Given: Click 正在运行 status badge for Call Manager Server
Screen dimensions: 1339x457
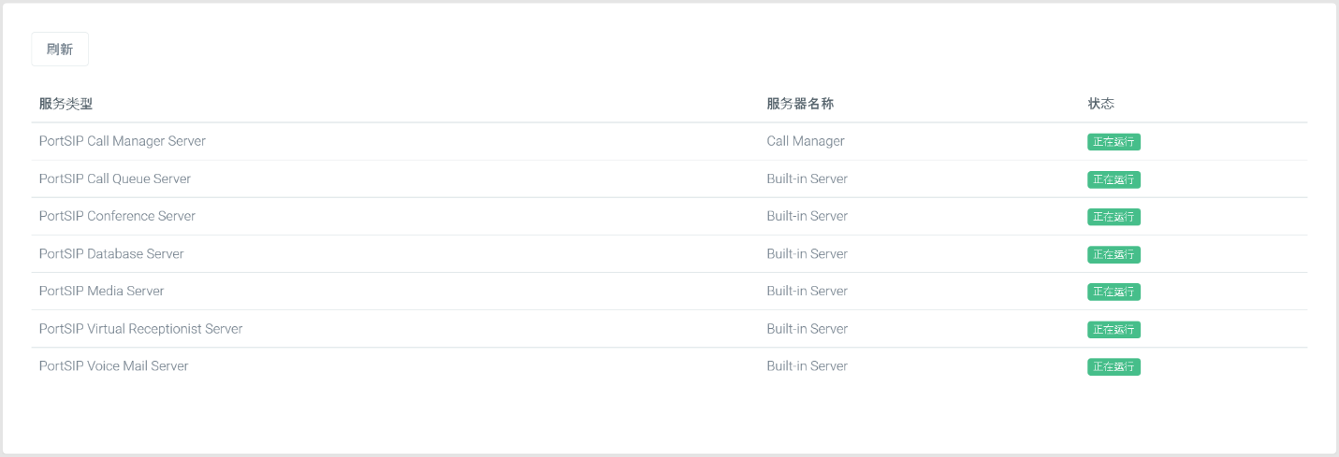Looking at the screenshot, I should click(x=1113, y=142).
